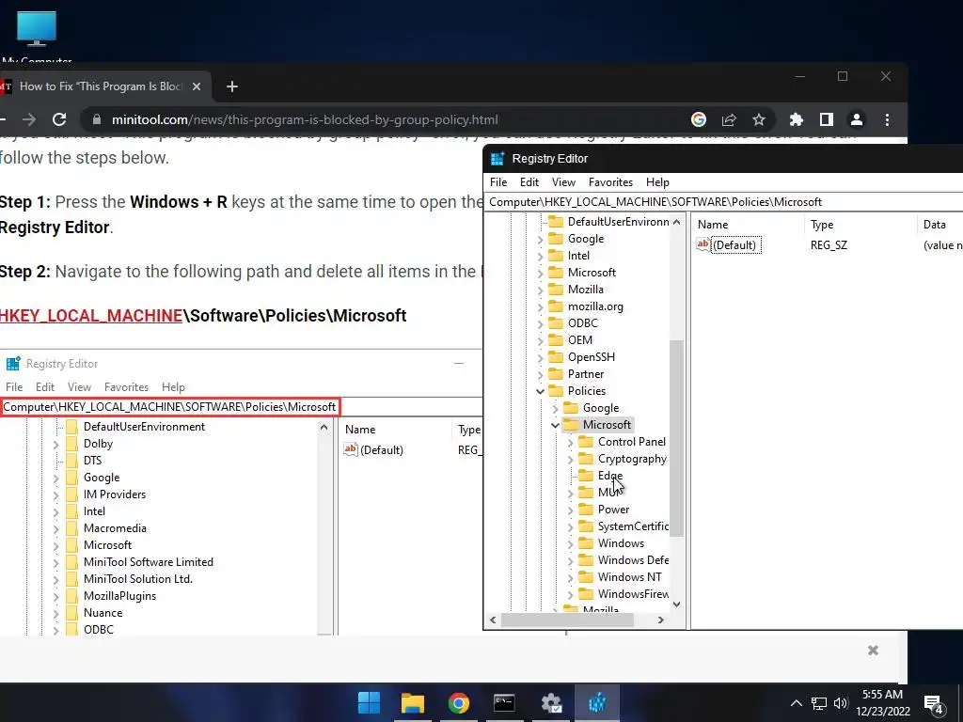Expand the Control Panel key
Screen dimensions: 963x722
click(x=571, y=442)
